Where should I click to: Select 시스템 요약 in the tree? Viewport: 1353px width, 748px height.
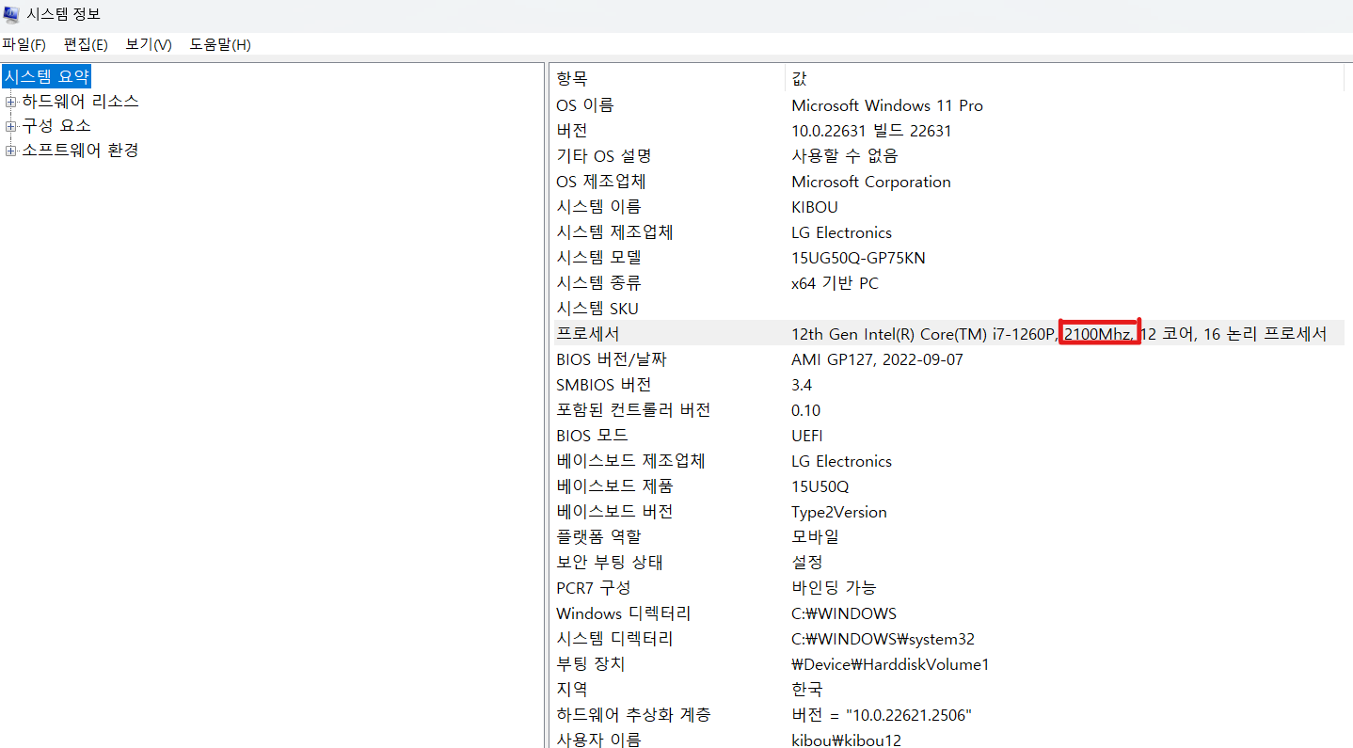point(47,76)
